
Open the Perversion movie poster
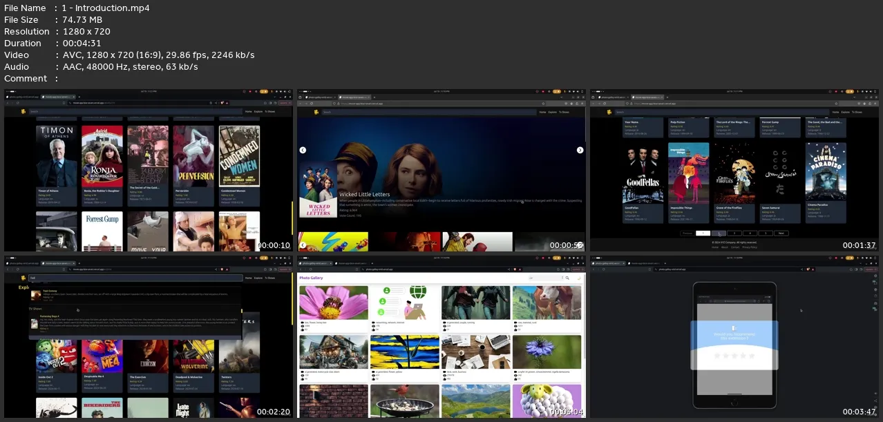[x=193, y=156]
